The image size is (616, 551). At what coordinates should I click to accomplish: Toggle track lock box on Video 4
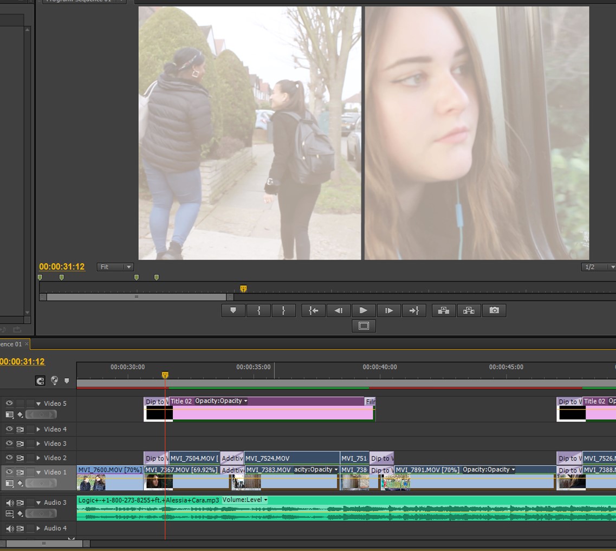click(x=30, y=429)
